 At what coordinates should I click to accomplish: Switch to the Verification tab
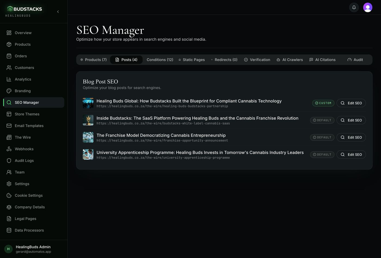(x=257, y=60)
